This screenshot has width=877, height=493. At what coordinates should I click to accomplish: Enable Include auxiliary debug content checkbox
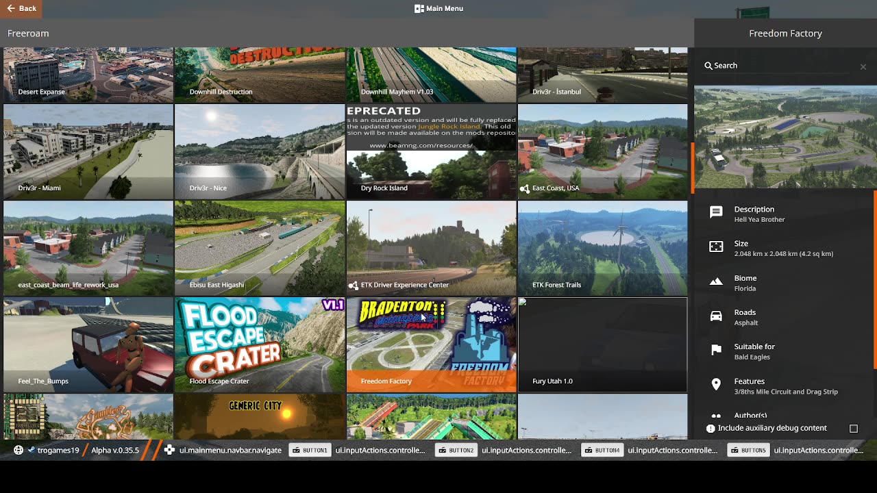click(x=854, y=429)
